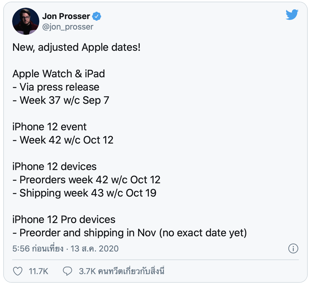Image resolution: width=311 pixels, height=286 pixels.
Task: Open the 3.7K people tweeting link
Action: 121,271
